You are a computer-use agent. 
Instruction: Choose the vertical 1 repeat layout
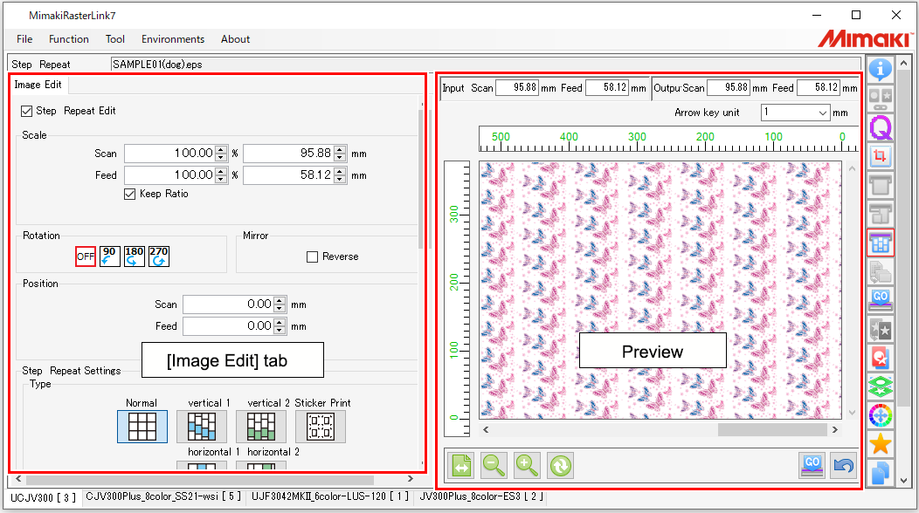(202, 427)
